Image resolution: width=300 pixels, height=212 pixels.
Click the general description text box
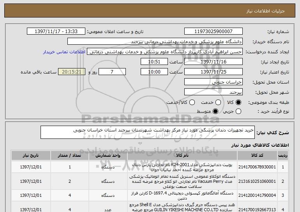pyautogui.click(x=148, y=132)
